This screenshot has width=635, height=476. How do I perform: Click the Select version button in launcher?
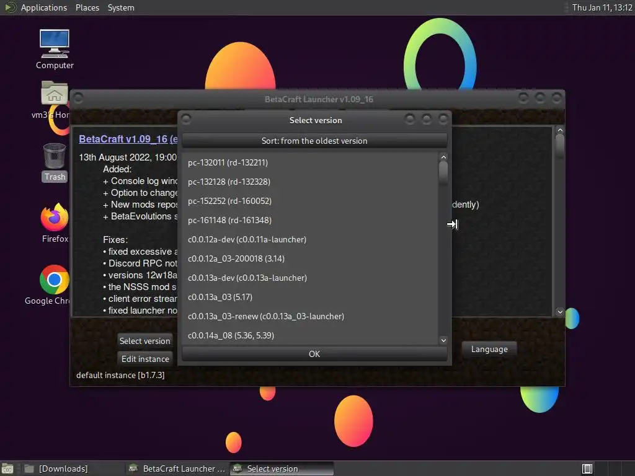(144, 341)
